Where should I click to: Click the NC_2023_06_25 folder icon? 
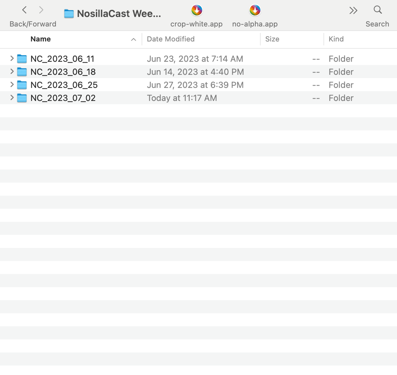coord(22,85)
